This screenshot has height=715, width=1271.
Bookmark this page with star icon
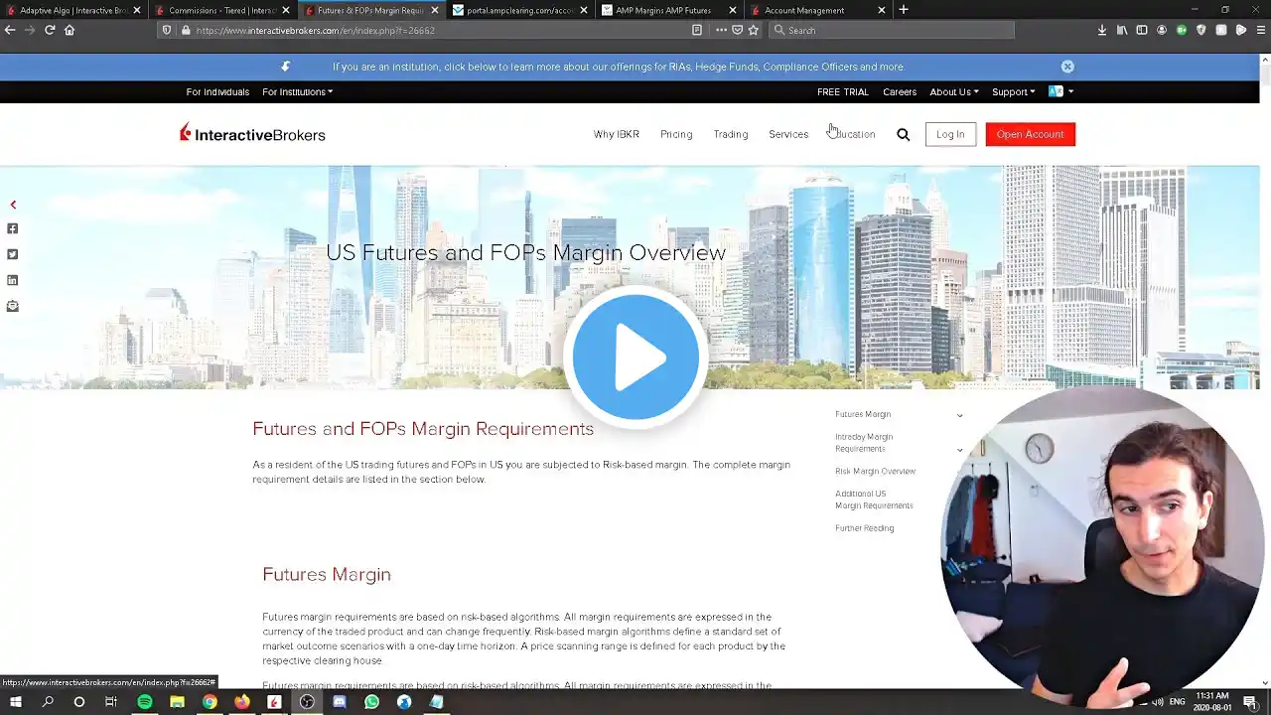pos(754,30)
